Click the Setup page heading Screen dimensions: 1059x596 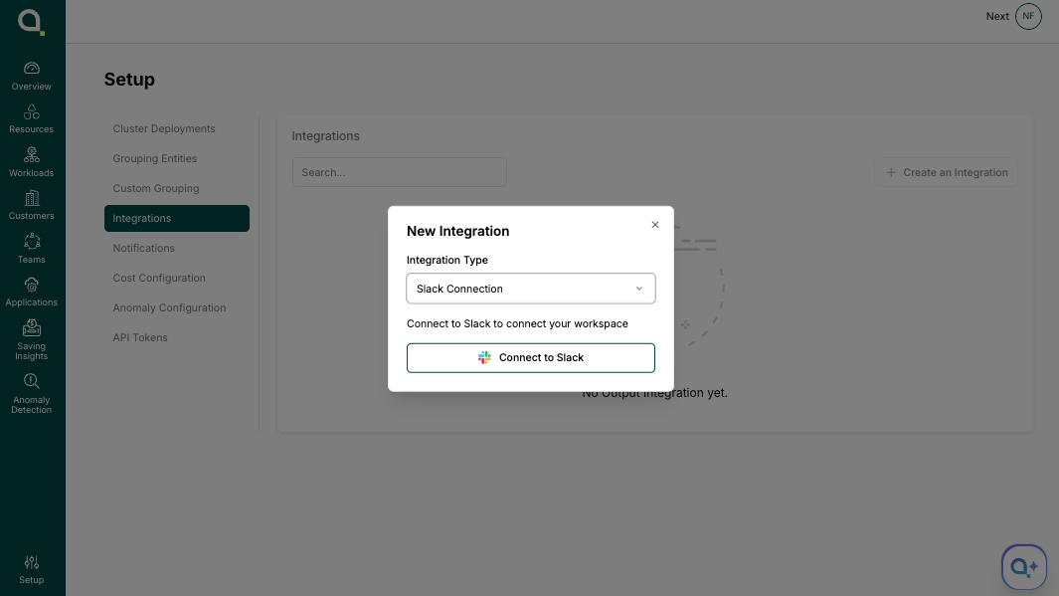tap(129, 79)
